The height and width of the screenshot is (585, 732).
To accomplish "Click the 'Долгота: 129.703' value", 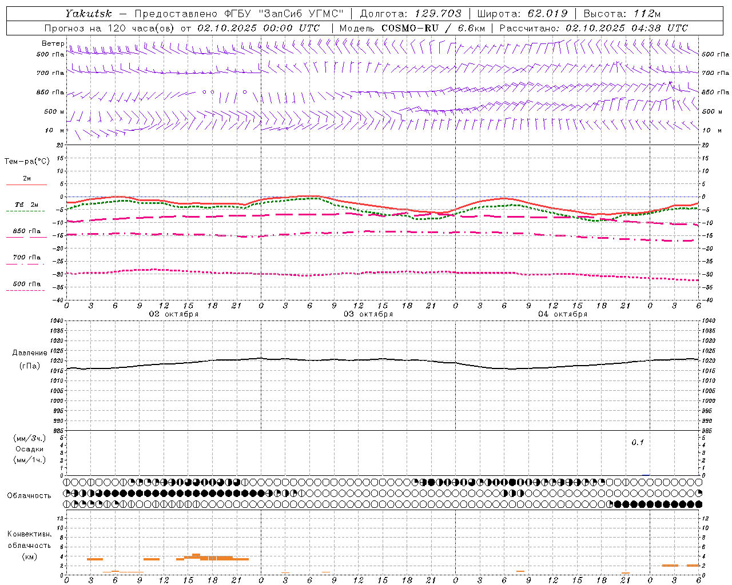I will click(410, 14).
